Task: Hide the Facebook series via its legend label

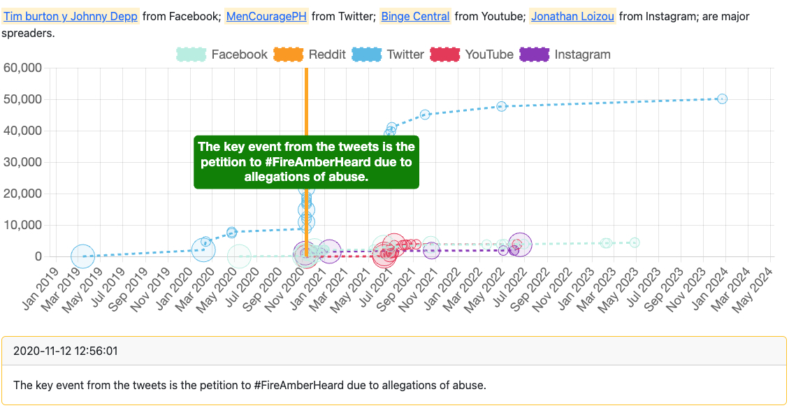Action: (239, 54)
